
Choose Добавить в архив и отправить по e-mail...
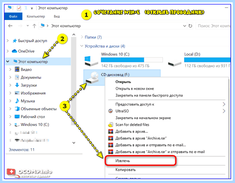pyautogui.click(x=151, y=145)
